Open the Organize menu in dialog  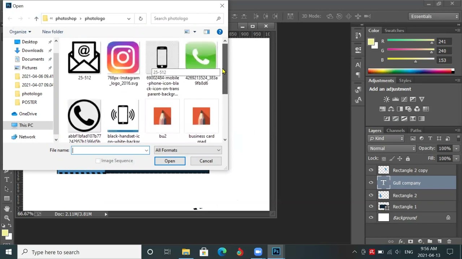coord(20,32)
